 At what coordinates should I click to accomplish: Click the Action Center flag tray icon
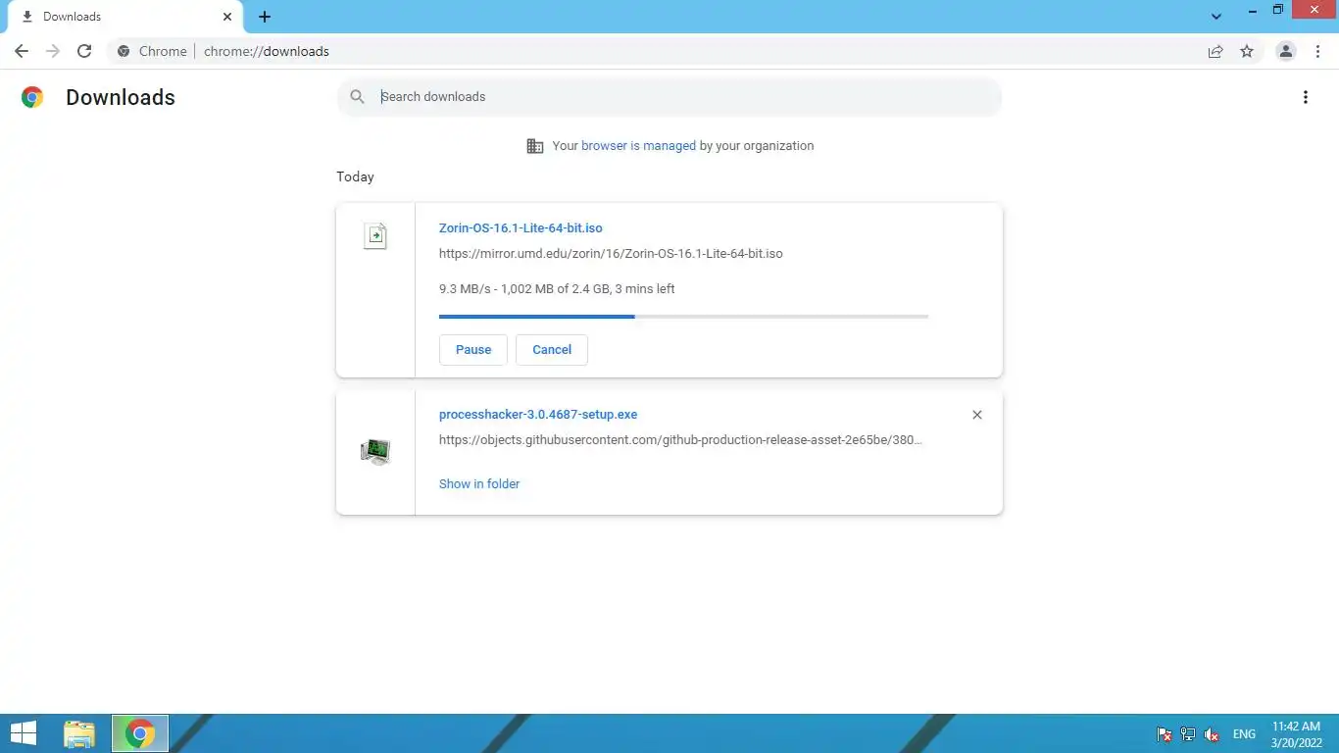pos(1165,734)
